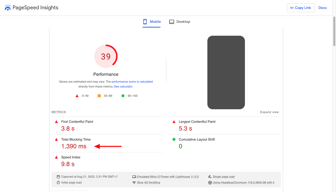The height and width of the screenshot is (192, 336).
Task: Click the performance score gauge showing 39
Action: 106,56
